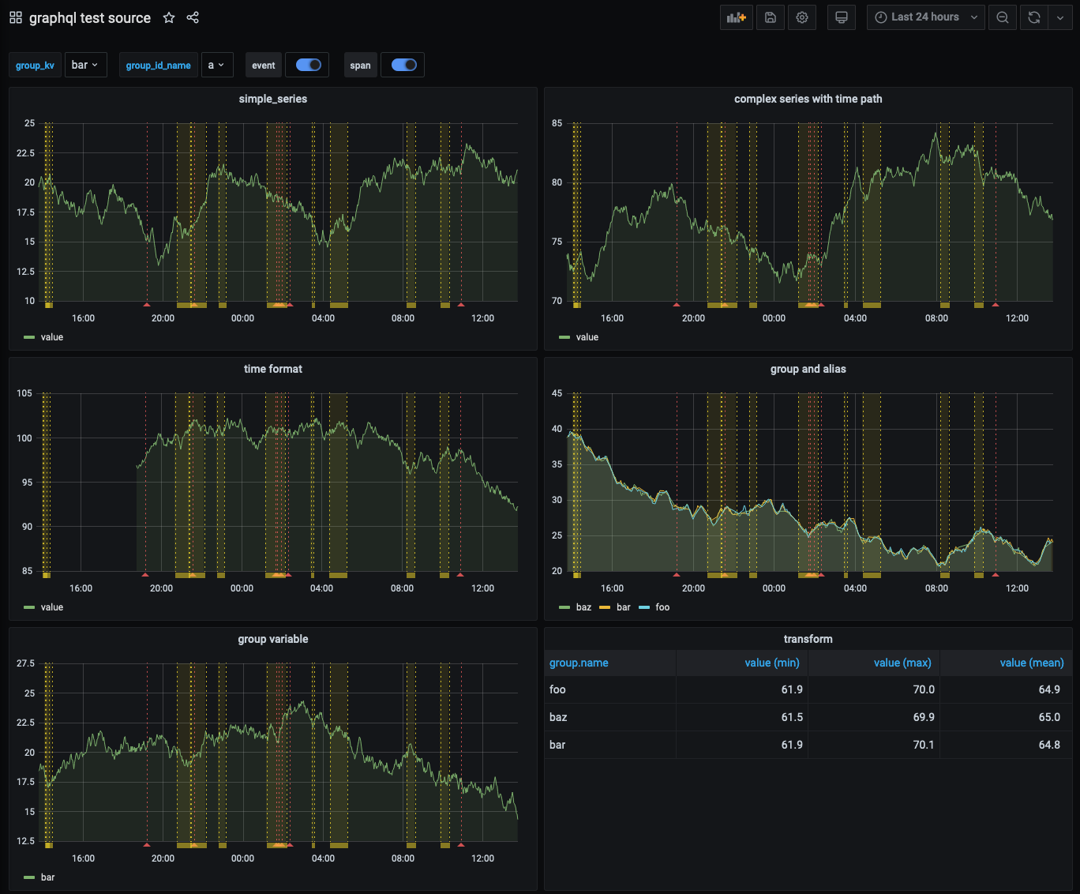
Task: Refresh the dashboard
Action: [x=1034, y=17]
